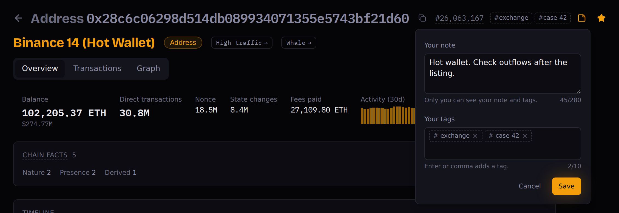This screenshot has width=619, height=213.
Task: Remove the case-42 tag using its X
Action: [x=525, y=136]
